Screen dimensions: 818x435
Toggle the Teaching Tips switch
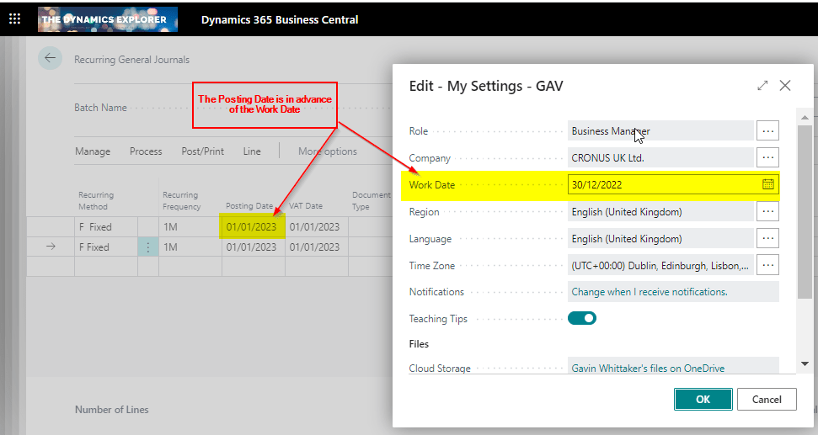[582, 318]
